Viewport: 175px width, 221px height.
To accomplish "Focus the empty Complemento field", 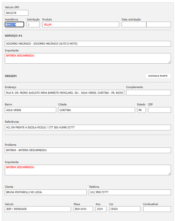I will coord(148,93).
